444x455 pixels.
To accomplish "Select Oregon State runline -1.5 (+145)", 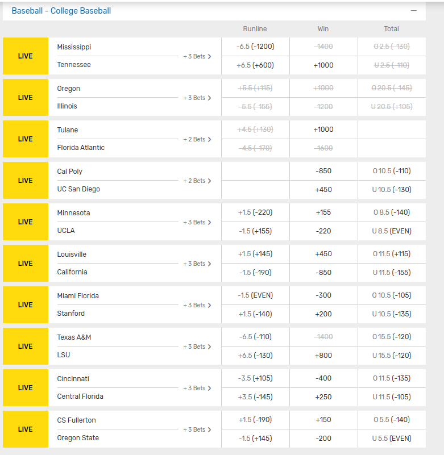I will (255, 439).
